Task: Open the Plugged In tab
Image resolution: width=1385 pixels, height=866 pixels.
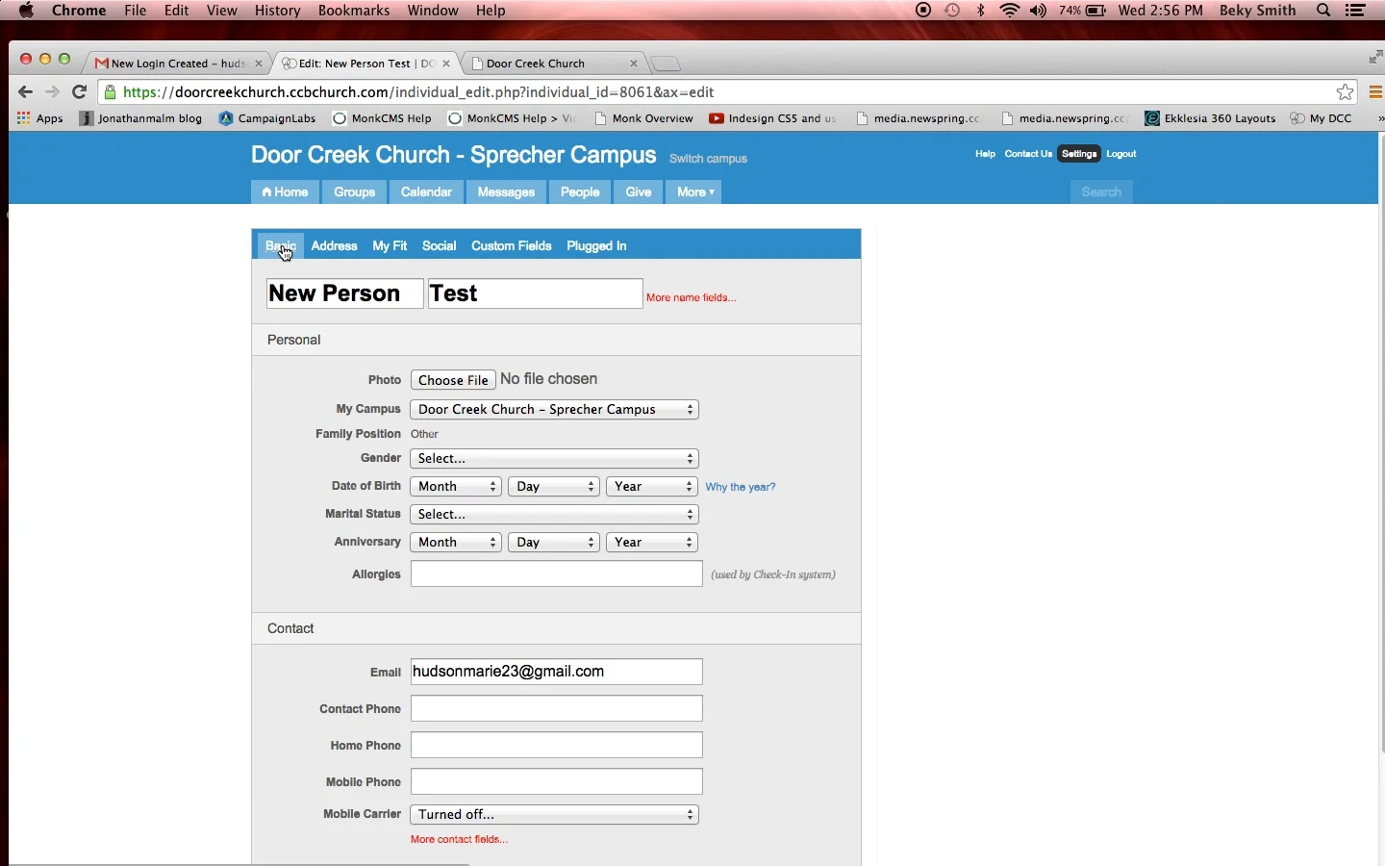Action: click(x=597, y=246)
